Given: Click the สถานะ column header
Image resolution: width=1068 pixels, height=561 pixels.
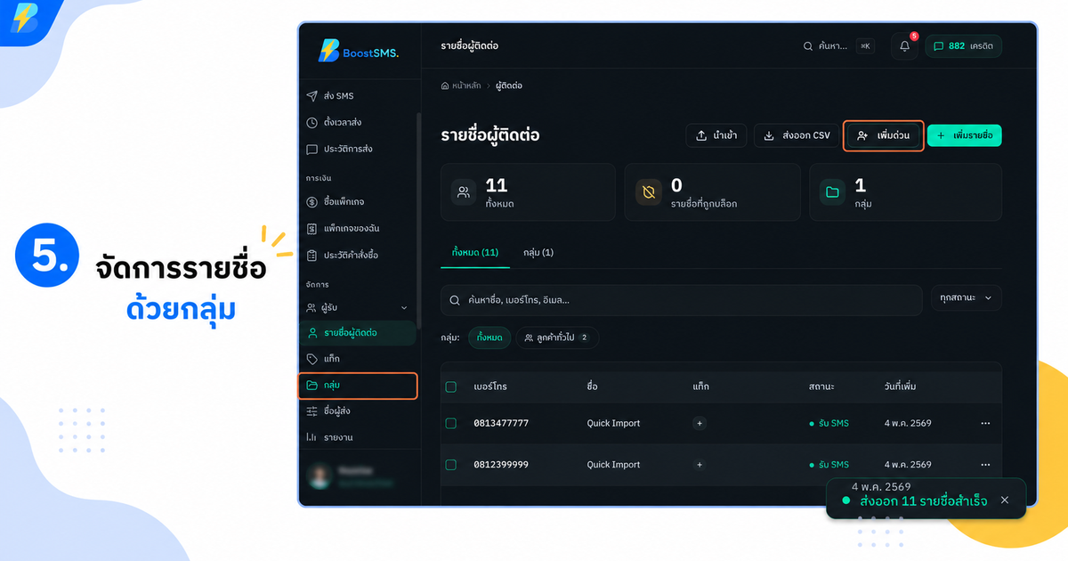Looking at the screenshot, I should (x=821, y=386).
